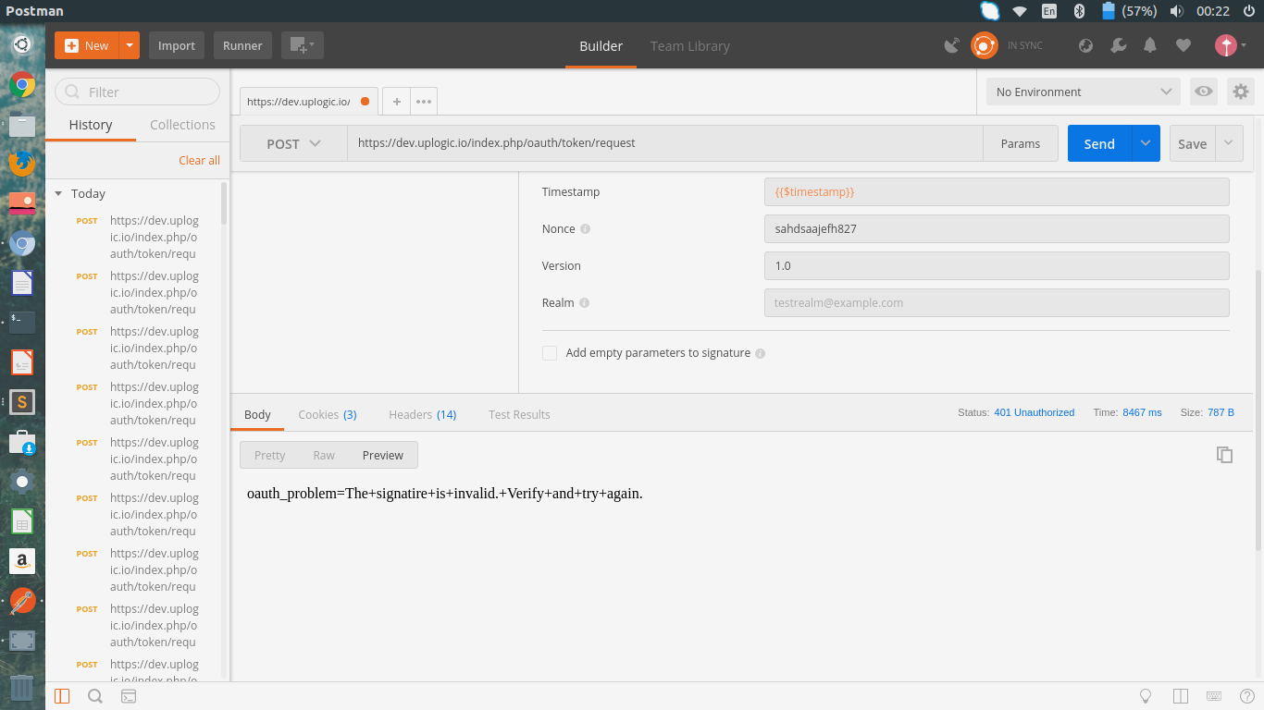1264x710 pixels.
Task: Toggle the sidebar with bottom-left icon
Action: coord(62,696)
